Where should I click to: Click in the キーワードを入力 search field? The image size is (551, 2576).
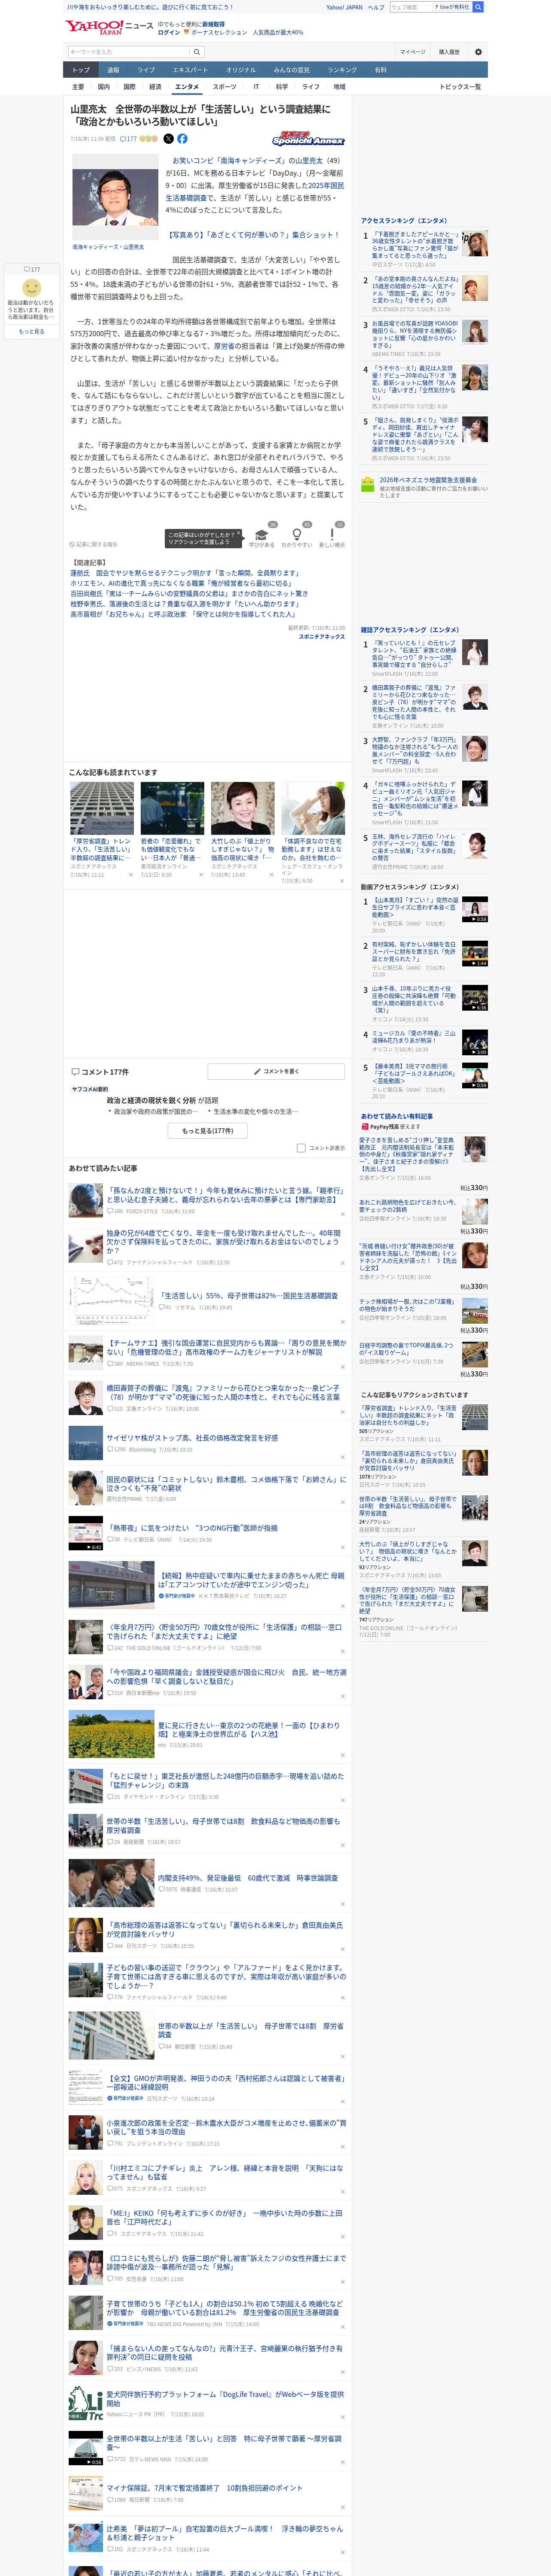point(129,52)
